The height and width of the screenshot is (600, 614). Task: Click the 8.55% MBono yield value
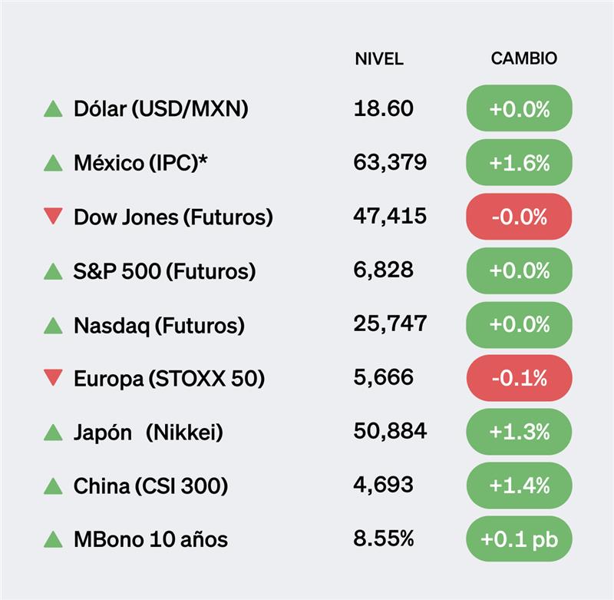pos(384,539)
